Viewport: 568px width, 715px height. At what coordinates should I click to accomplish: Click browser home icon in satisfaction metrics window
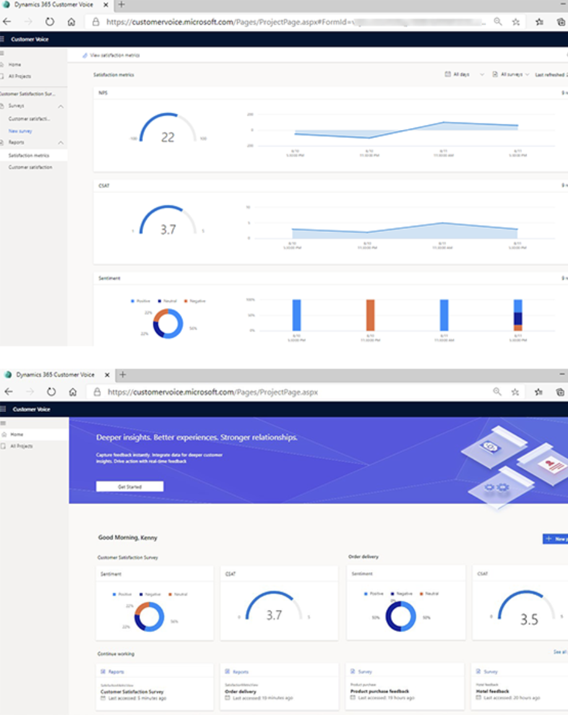[x=71, y=22]
